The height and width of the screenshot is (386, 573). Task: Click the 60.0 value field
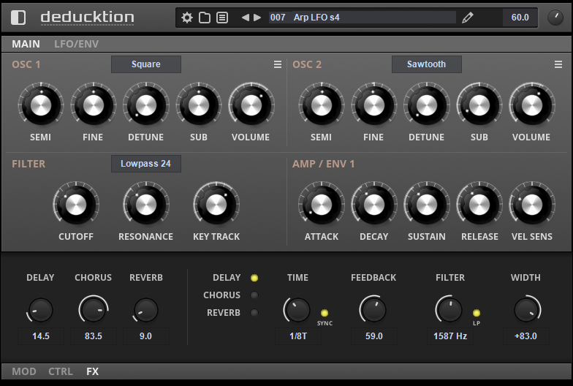click(x=520, y=18)
